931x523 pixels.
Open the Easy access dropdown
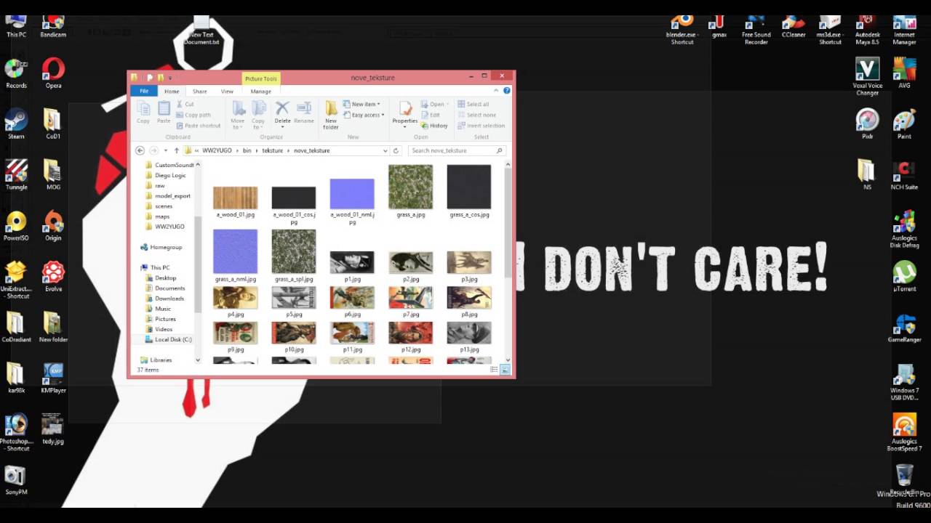pos(363,115)
